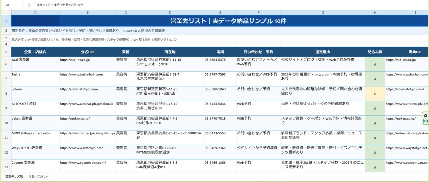Viewport: 429px width, 182px height.
Task: Select column D header
Action: pyautogui.click(x=170, y=13)
